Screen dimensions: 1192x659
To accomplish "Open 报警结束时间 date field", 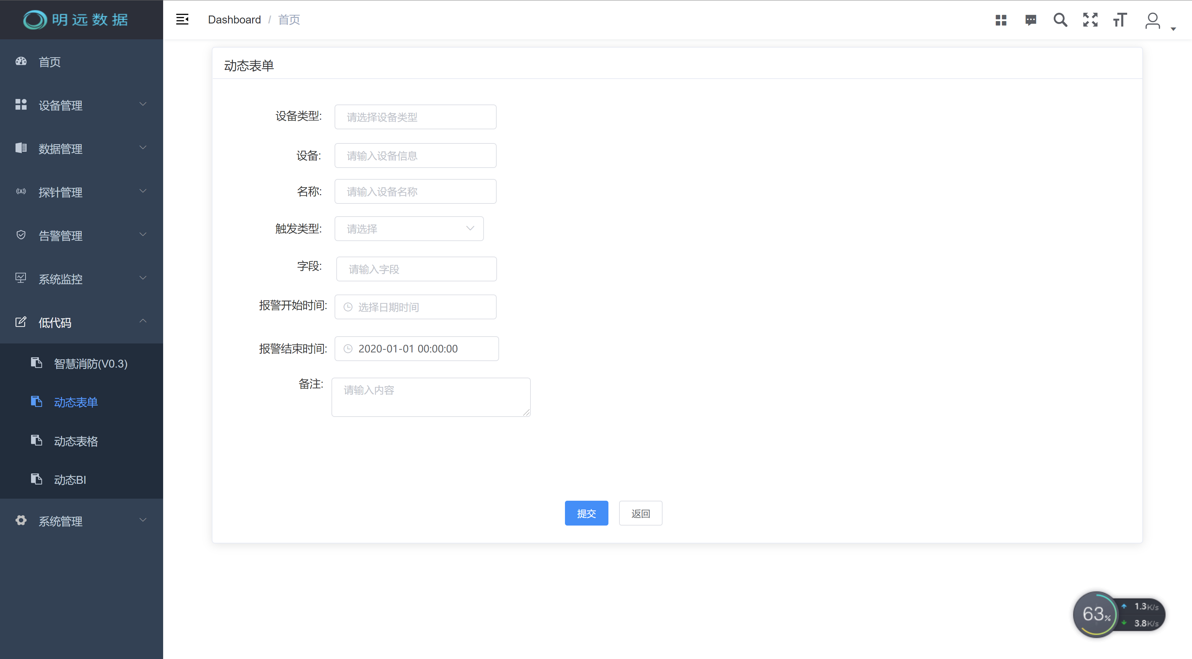I will click(x=416, y=349).
